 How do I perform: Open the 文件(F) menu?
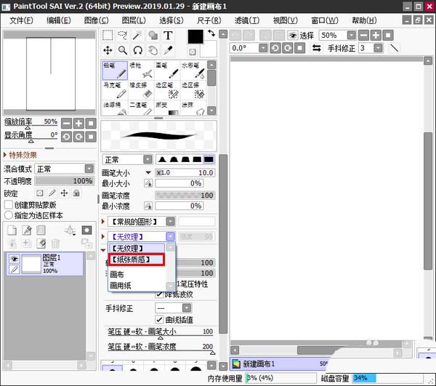pos(21,20)
